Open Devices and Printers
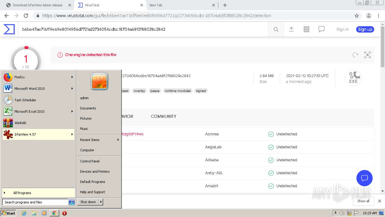385x217 pixels. point(95,171)
